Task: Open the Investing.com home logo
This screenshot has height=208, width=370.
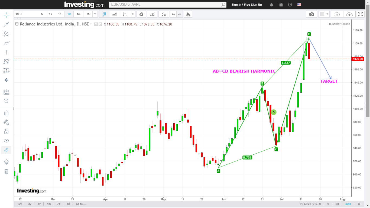Action: click(84, 5)
